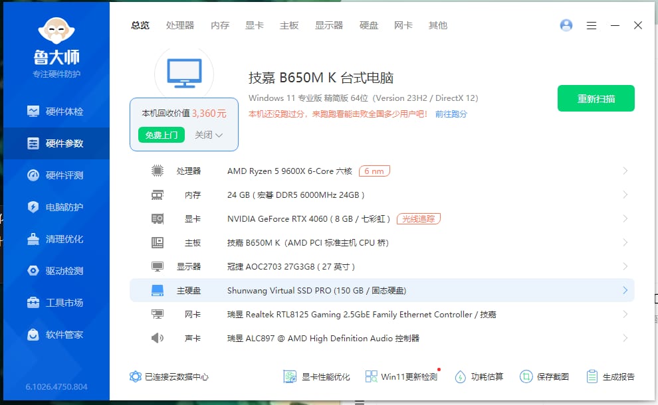The width and height of the screenshot is (658, 405).
Task: Click the Win11更新检测 windows icon
Action: tap(371, 376)
